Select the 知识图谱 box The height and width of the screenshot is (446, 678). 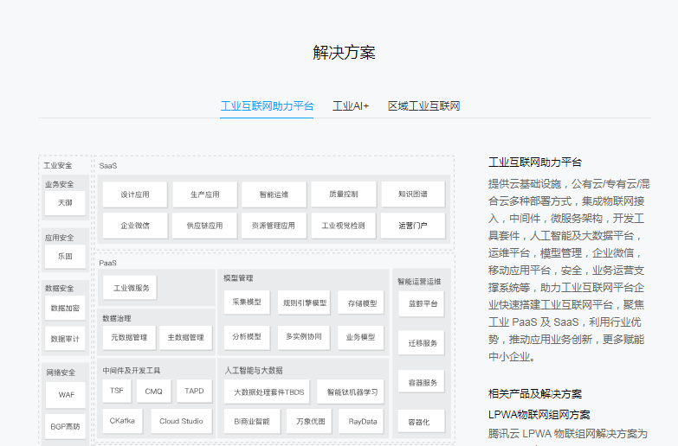[x=413, y=194]
